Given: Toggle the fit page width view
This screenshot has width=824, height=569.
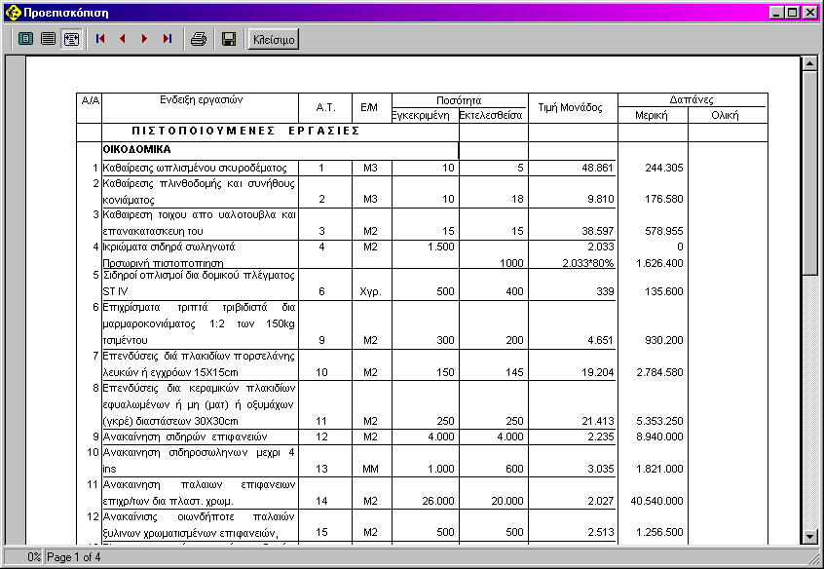Looking at the screenshot, I should 71,39.
